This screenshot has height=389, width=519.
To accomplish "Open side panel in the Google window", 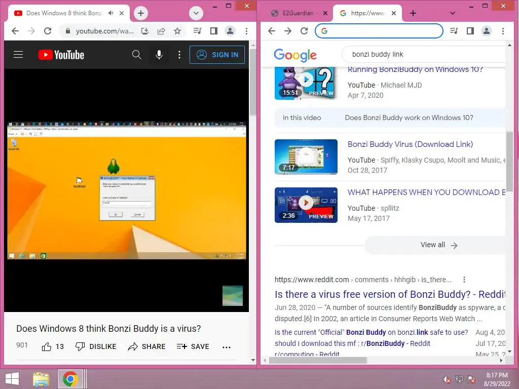I will [x=470, y=31].
